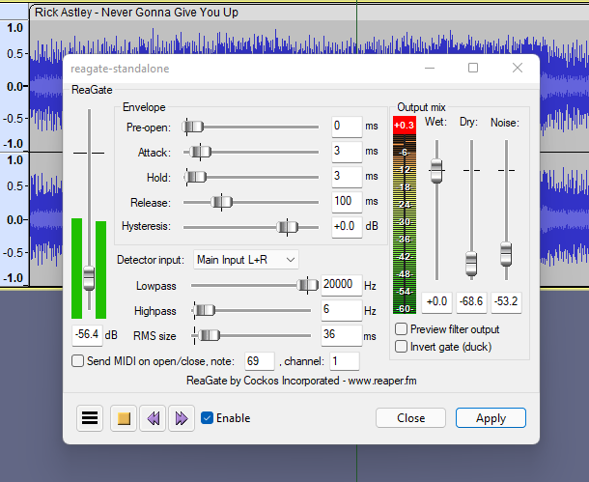Image resolution: width=589 pixels, height=482 pixels.
Task: Click the Wet value field showing +0.0
Action: coord(436,302)
